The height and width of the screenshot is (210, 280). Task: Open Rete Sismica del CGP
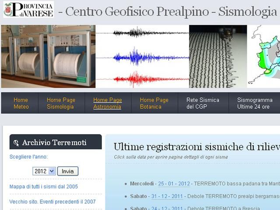point(203,103)
